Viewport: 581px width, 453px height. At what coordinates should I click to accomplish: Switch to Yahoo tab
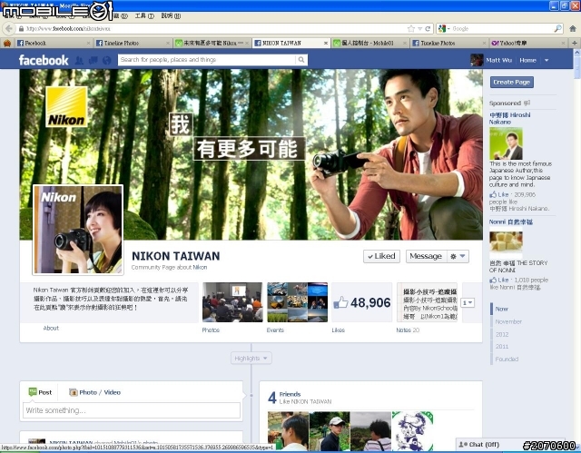pyautogui.click(x=528, y=44)
